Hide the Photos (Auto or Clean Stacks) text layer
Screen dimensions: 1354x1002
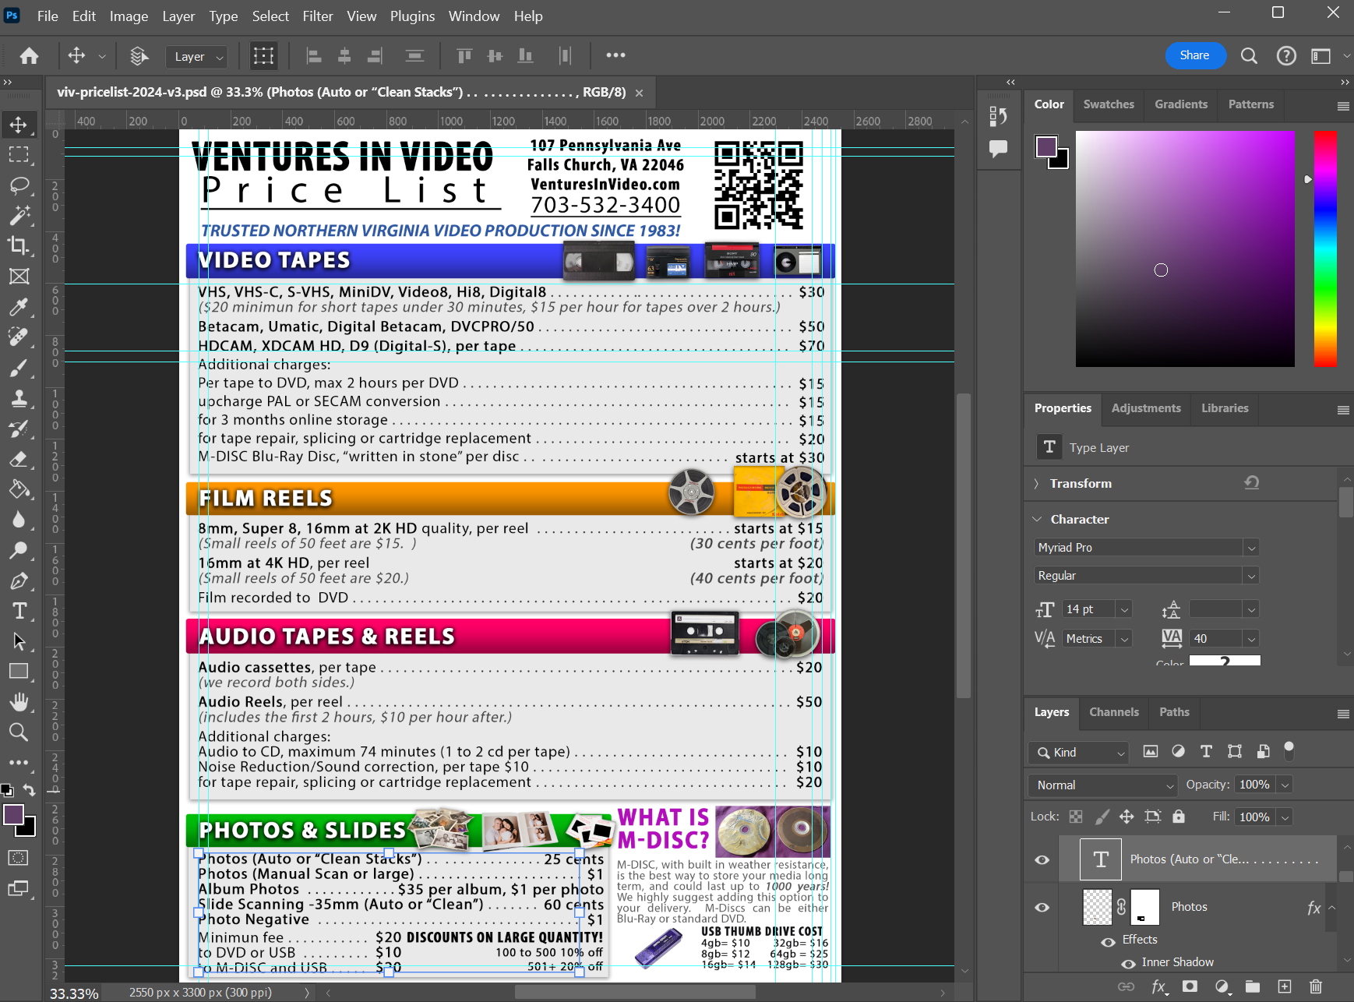[1042, 860]
